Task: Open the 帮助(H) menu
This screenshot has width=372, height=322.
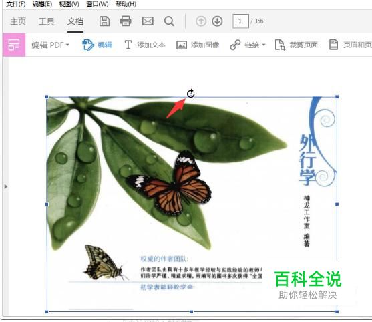Action: [x=126, y=4]
